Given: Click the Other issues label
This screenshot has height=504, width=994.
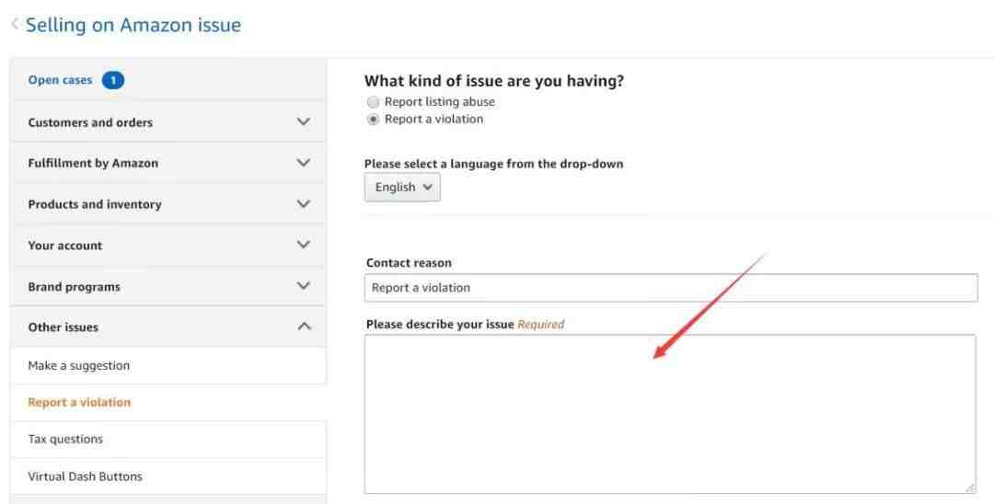Looking at the screenshot, I should point(63,326).
